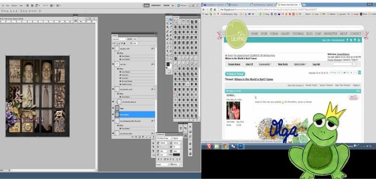
Task: Click the Facebook icon in Lilypad header
Action: 347,40
